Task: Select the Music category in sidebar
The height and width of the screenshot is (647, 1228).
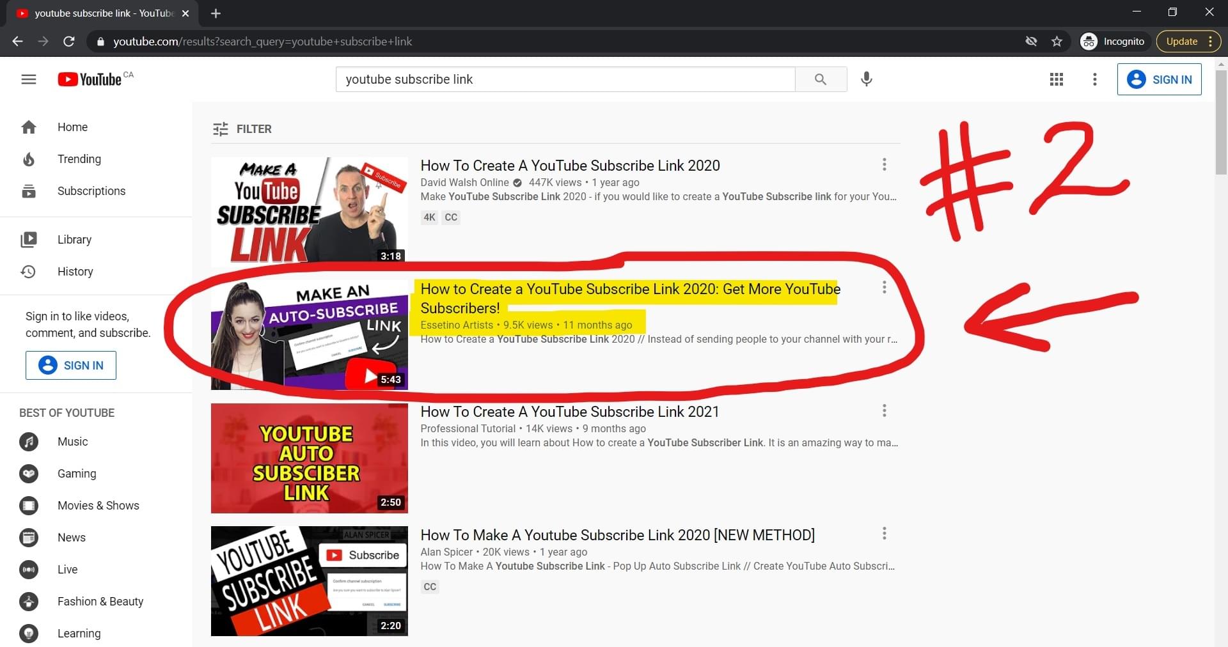Action: coord(72,441)
